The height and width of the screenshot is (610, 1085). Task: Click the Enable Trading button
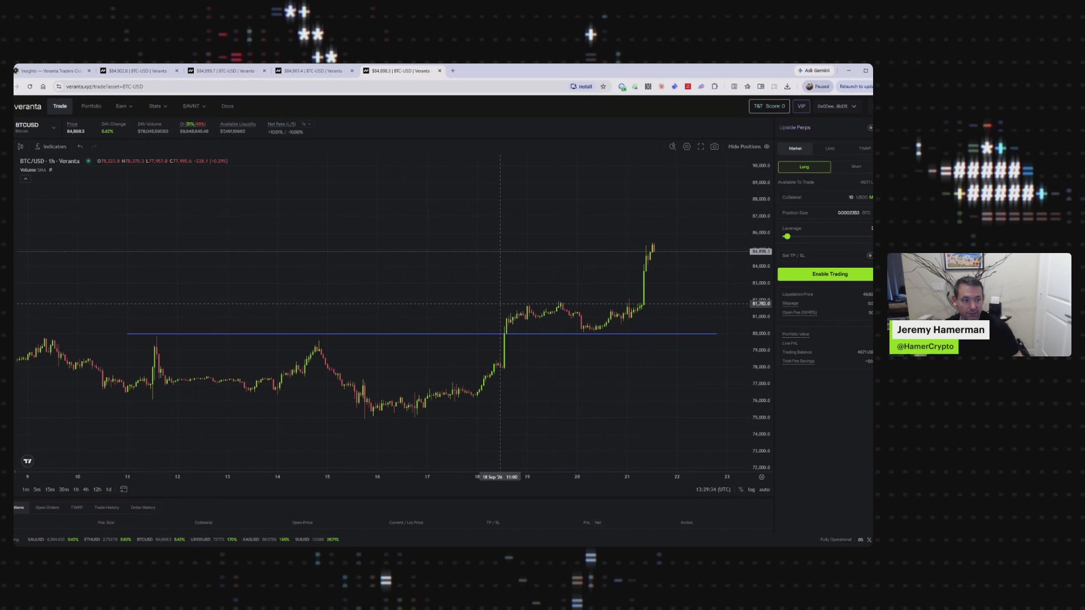point(826,274)
